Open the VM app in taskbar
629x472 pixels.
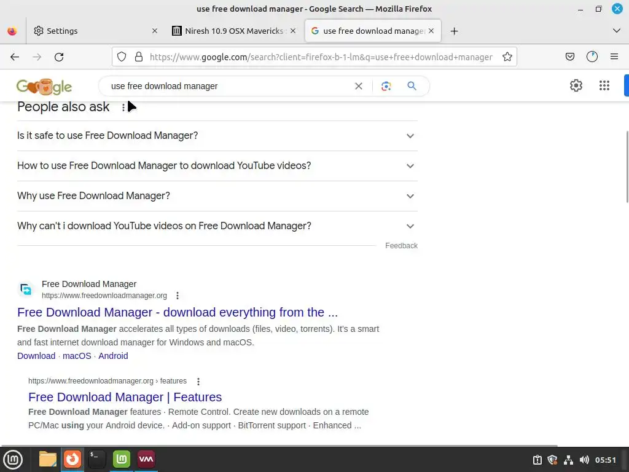pos(146,460)
